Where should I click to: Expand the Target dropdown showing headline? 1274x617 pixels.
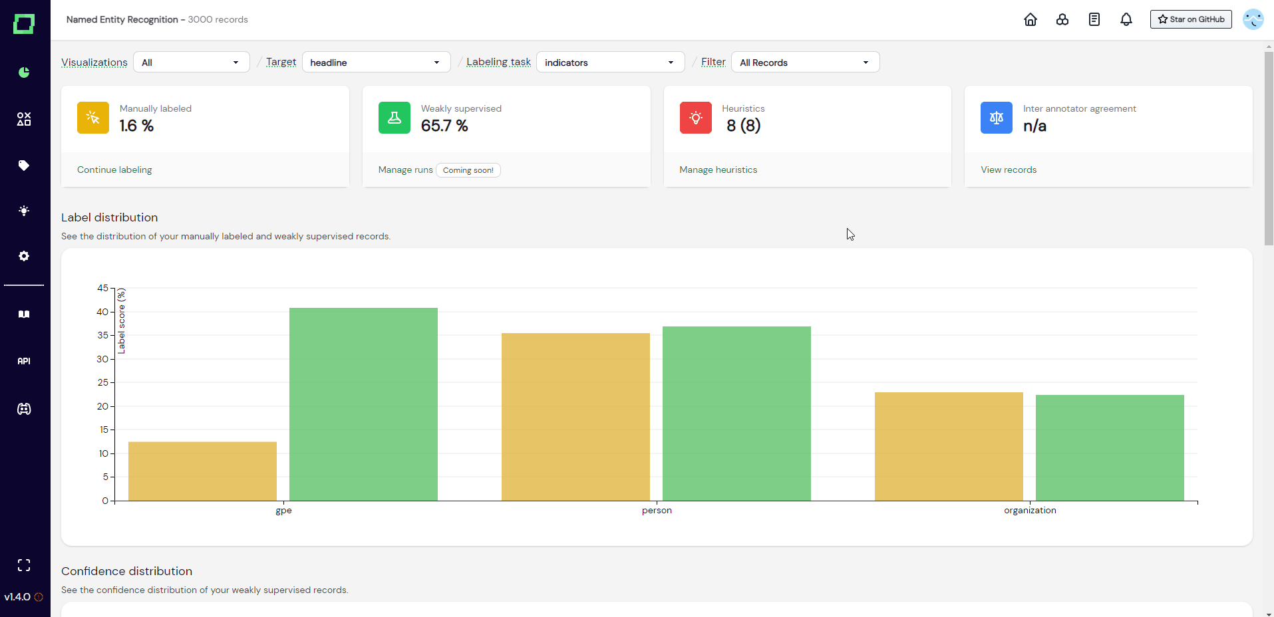(x=377, y=62)
